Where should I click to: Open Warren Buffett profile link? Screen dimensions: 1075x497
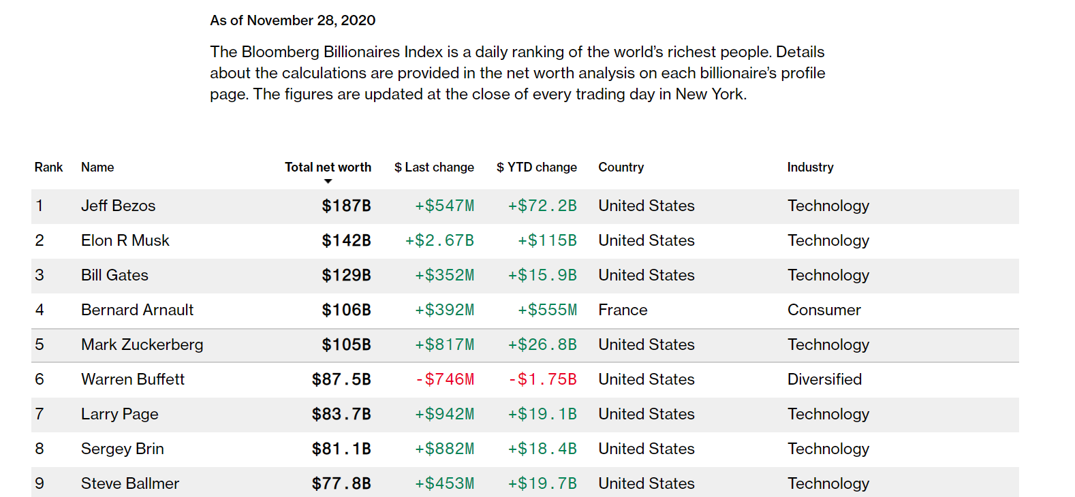click(x=133, y=379)
